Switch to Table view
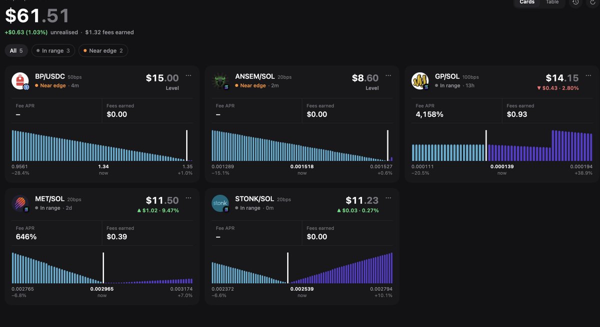 [552, 2]
